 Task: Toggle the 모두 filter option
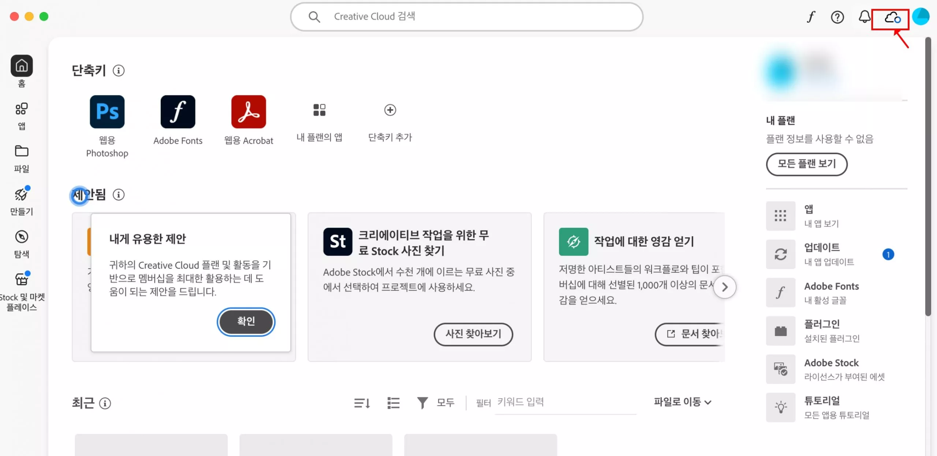click(436, 403)
